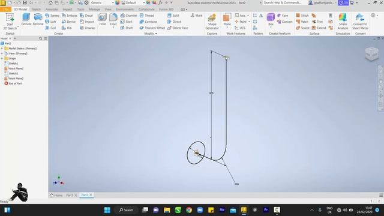Open the File menu tab
This screenshot has width=384, height=216.
tap(5, 10)
